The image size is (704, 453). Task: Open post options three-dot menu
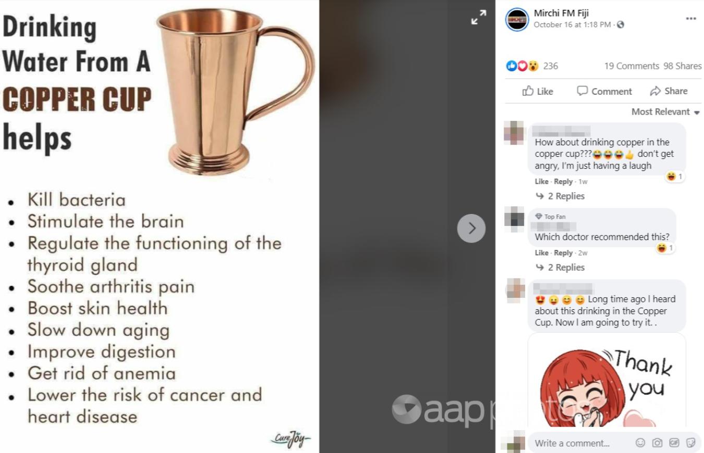[x=691, y=18]
